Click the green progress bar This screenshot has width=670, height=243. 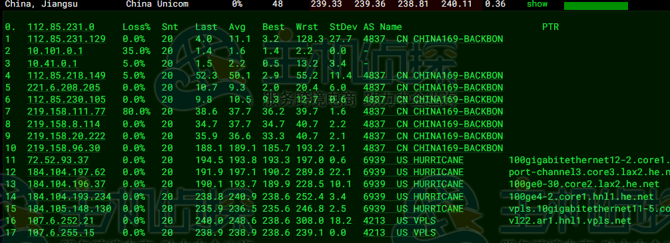pyautogui.click(x=595, y=6)
